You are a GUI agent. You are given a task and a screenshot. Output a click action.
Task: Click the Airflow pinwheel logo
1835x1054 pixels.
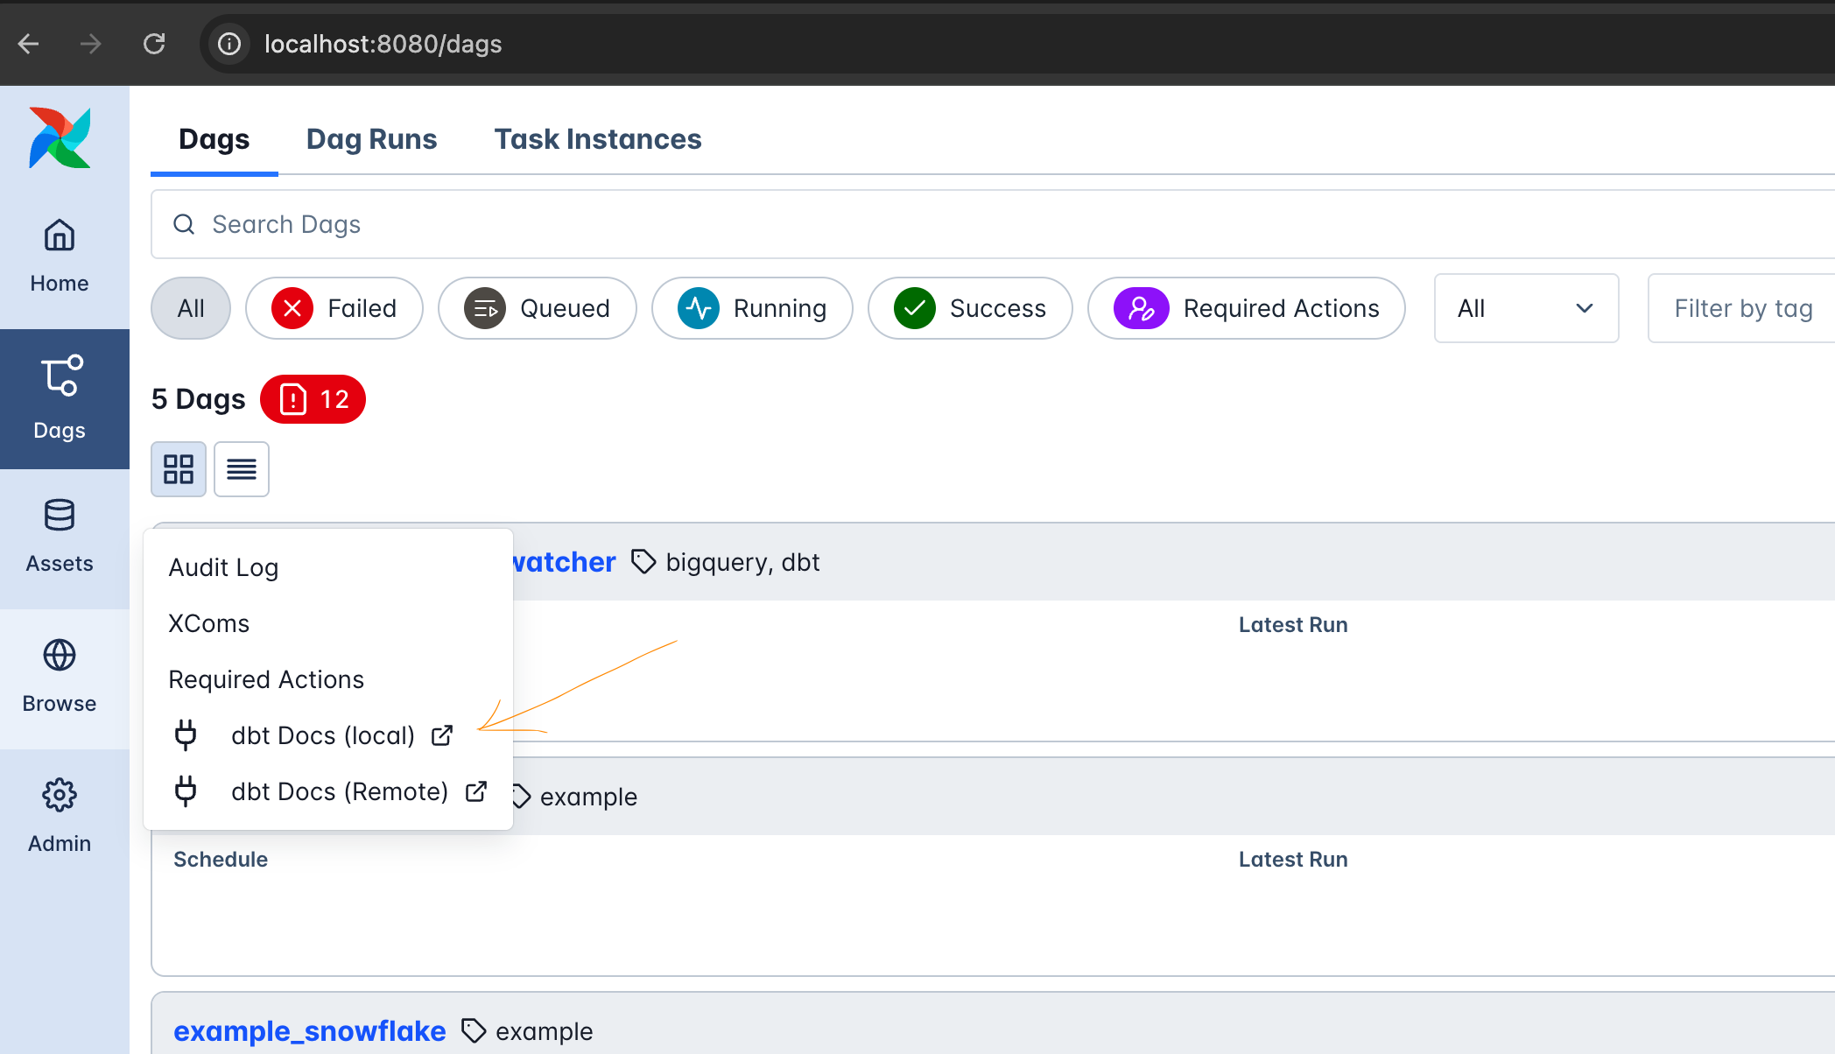pyautogui.click(x=59, y=136)
